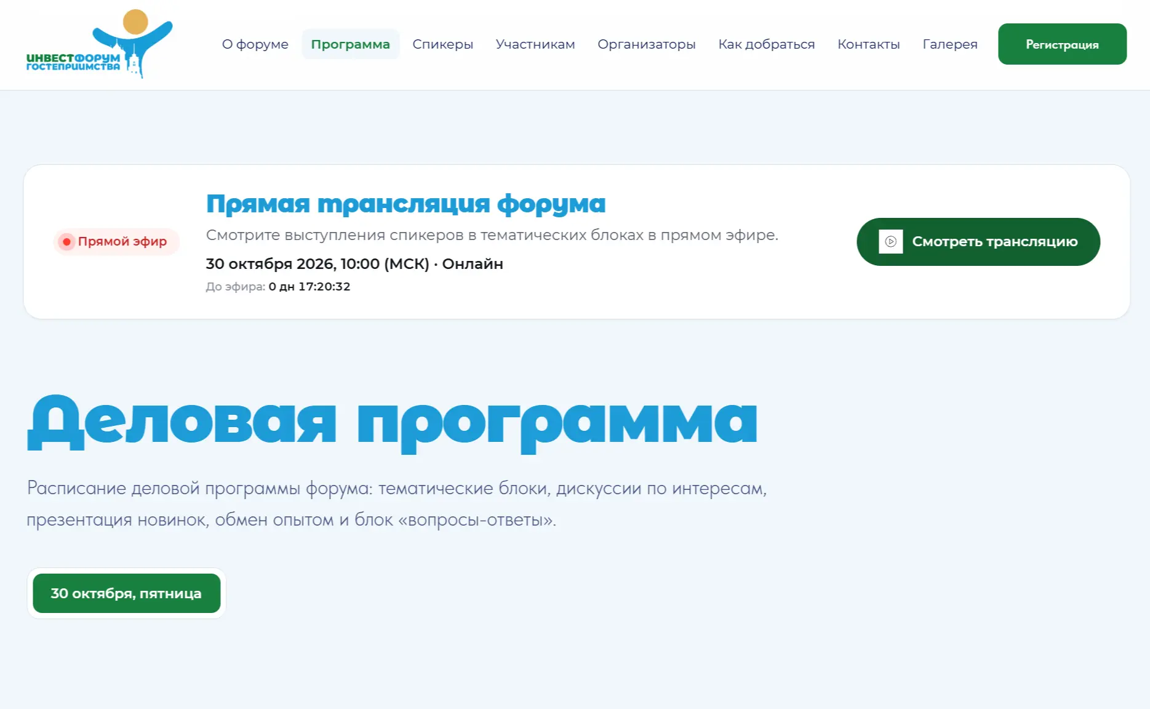The image size is (1150, 709).
Task: Open the О форуме menu item
Action: pyautogui.click(x=255, y=44)
